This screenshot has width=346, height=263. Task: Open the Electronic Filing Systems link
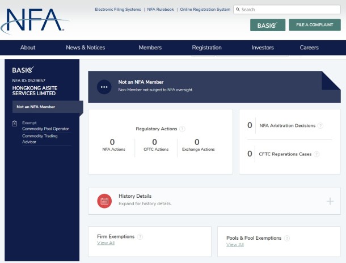(118, 10)
